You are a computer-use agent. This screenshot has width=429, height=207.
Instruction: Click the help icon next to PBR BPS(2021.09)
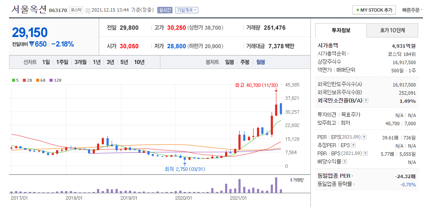365,154
